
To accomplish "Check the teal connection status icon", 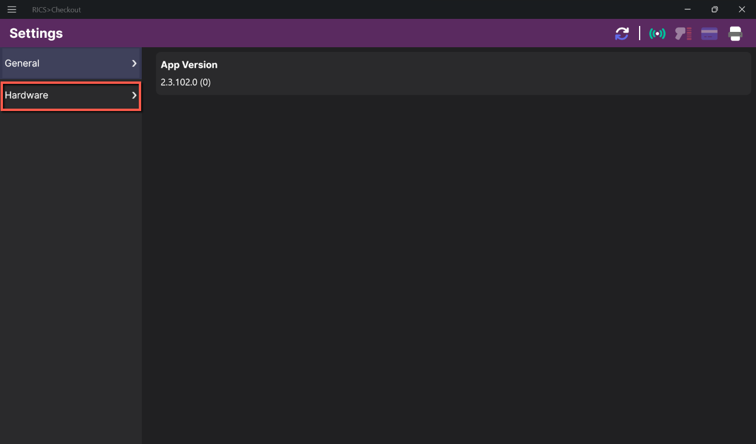I will click(x=657, y=34).
